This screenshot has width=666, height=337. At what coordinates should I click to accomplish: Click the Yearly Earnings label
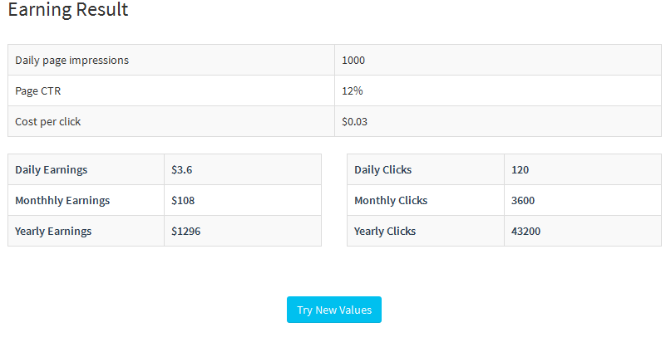[x=53, y=231]
